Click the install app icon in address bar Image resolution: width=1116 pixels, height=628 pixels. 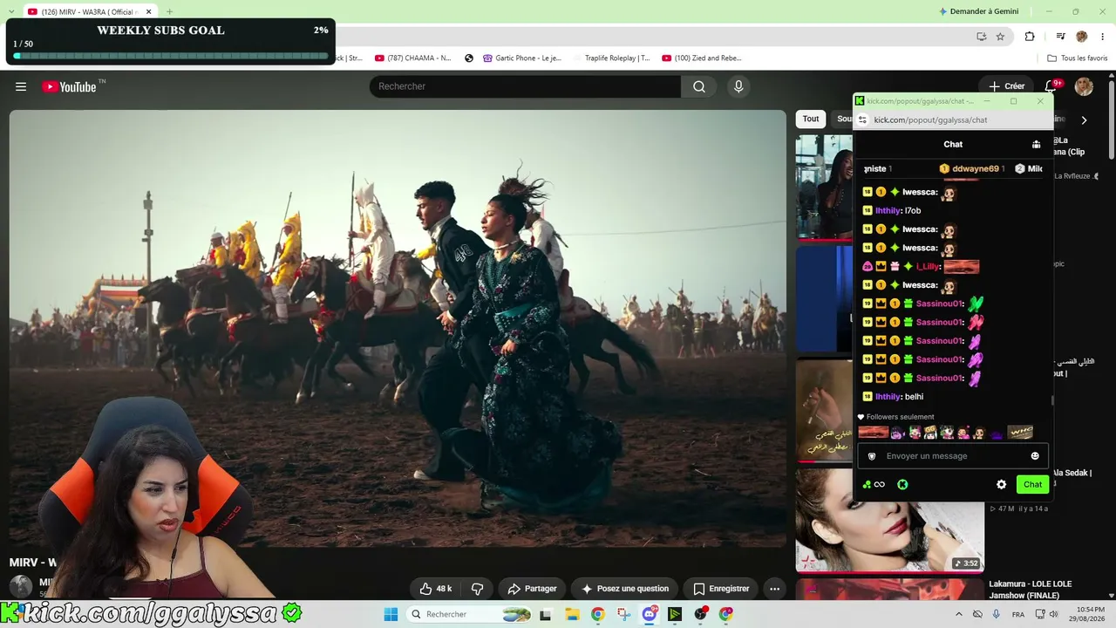point(981,37)
